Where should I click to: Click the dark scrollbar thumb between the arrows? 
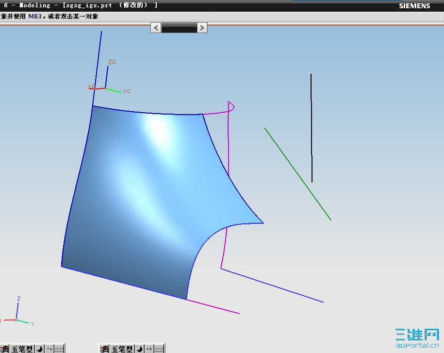pyautogui.click(x=179, y=28)
